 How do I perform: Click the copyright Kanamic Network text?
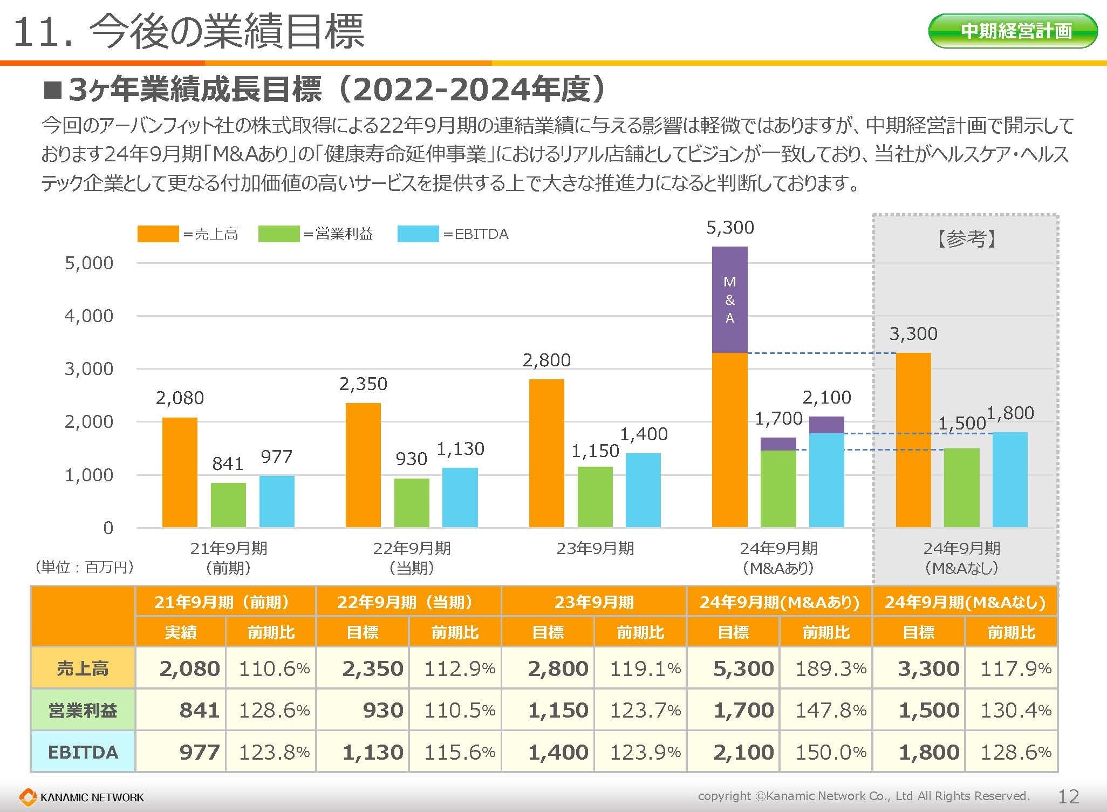[x=863, y=796]
